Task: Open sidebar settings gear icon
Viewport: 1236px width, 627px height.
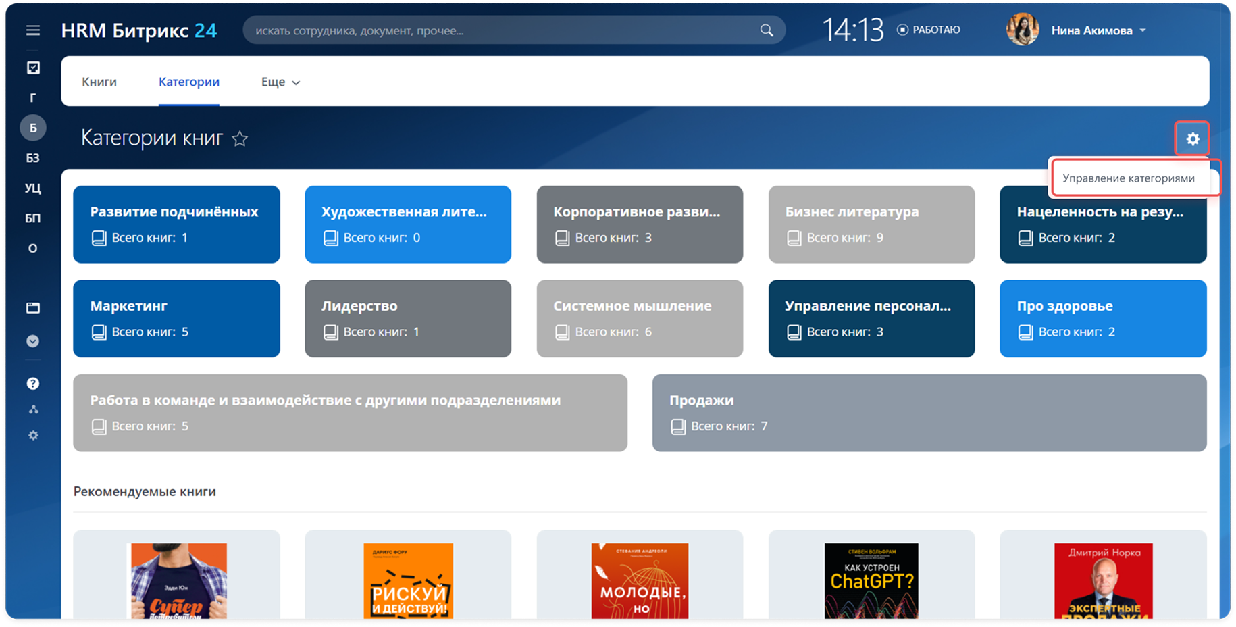Action: tap(33, 436)
